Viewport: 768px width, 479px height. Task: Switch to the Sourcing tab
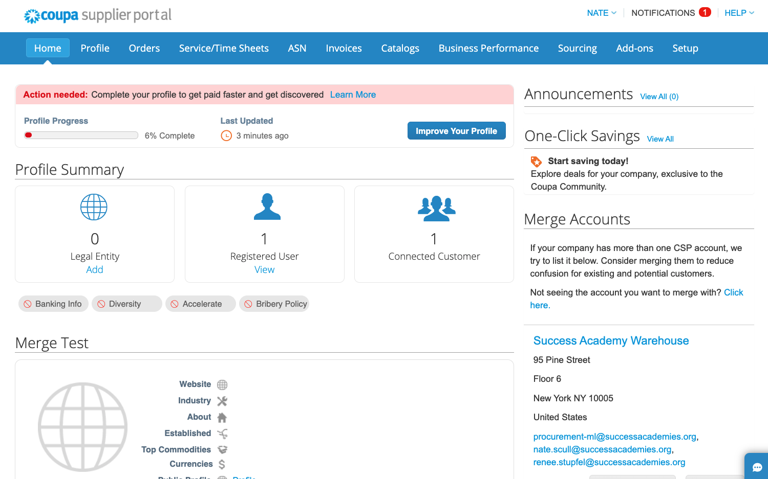pos(577,48)
